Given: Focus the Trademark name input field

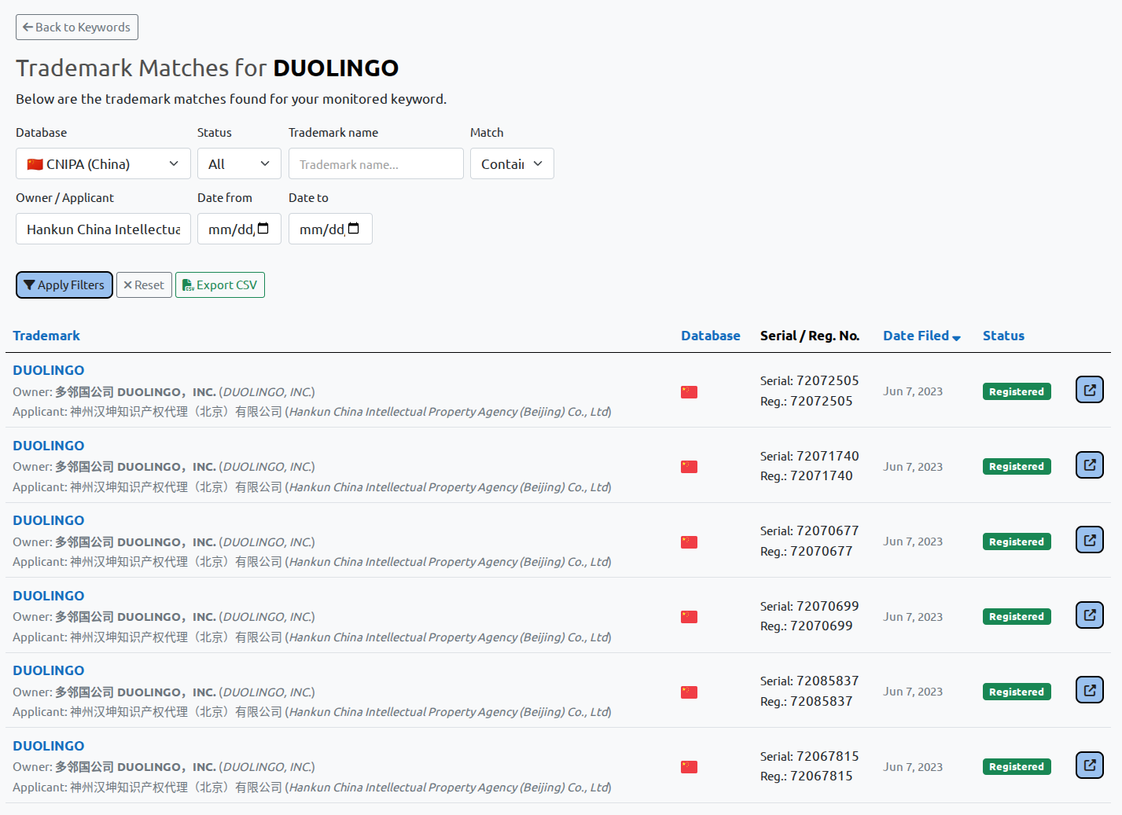Looking at the screenshot, I should [x=375, y=164].
